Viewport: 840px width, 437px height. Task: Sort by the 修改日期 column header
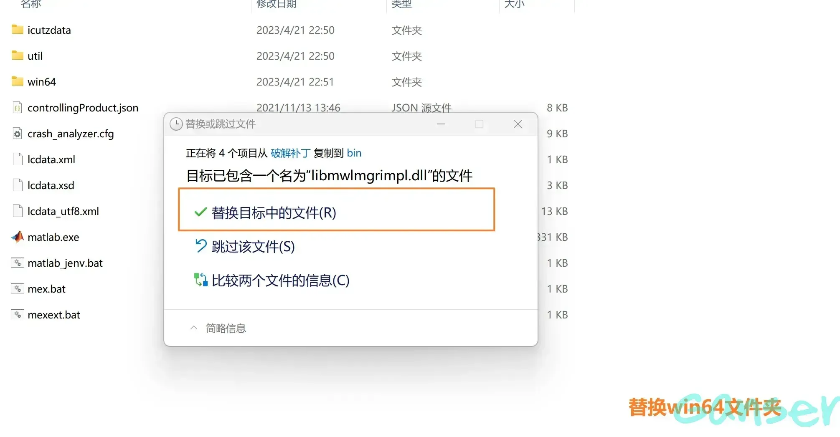276,4
